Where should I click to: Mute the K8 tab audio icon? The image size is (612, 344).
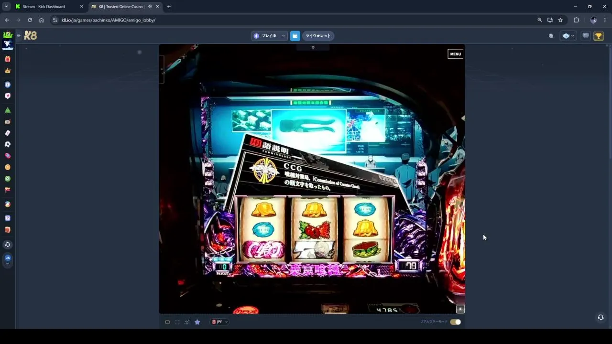(150, 7)
